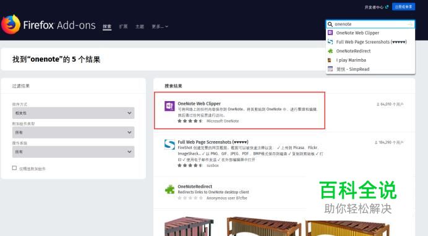428x236 pixels.
Task: Click OneNoteRedirect puzzle icon in suggestions
Action: tap(330, 51)
